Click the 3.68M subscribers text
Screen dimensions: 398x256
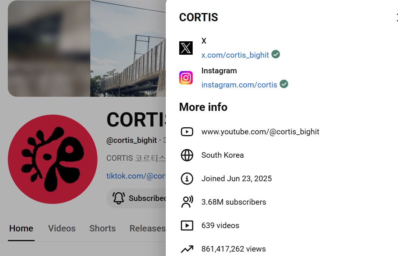click(x=233, y=202)
